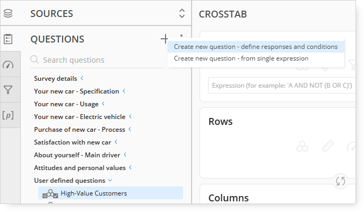This screenshot has height=212, width=364.
Task: Choose Create new question - define responses and conditions
Action: point(256,47)
